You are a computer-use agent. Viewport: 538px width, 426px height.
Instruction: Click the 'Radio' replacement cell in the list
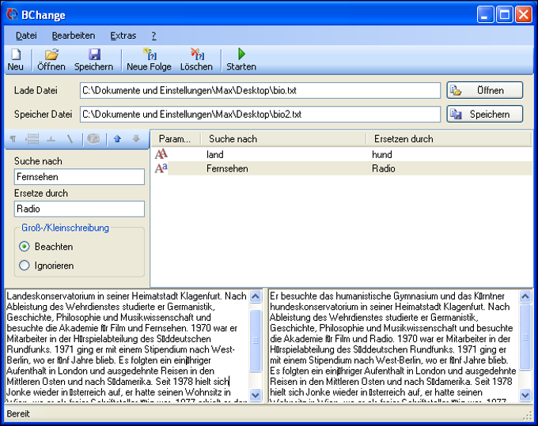pos(384,168)
